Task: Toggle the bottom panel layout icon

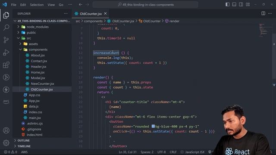Action: tap(234, 5)
